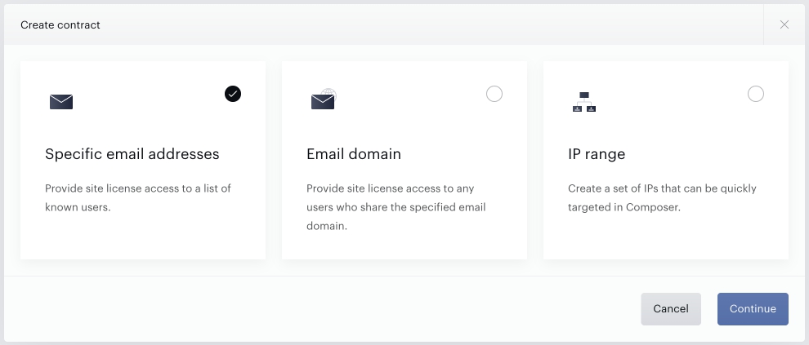Viewport: 809px width, 345px height.
Task: Toggle the checked Specific email addresses radio
Action: (x=233, y=94)
